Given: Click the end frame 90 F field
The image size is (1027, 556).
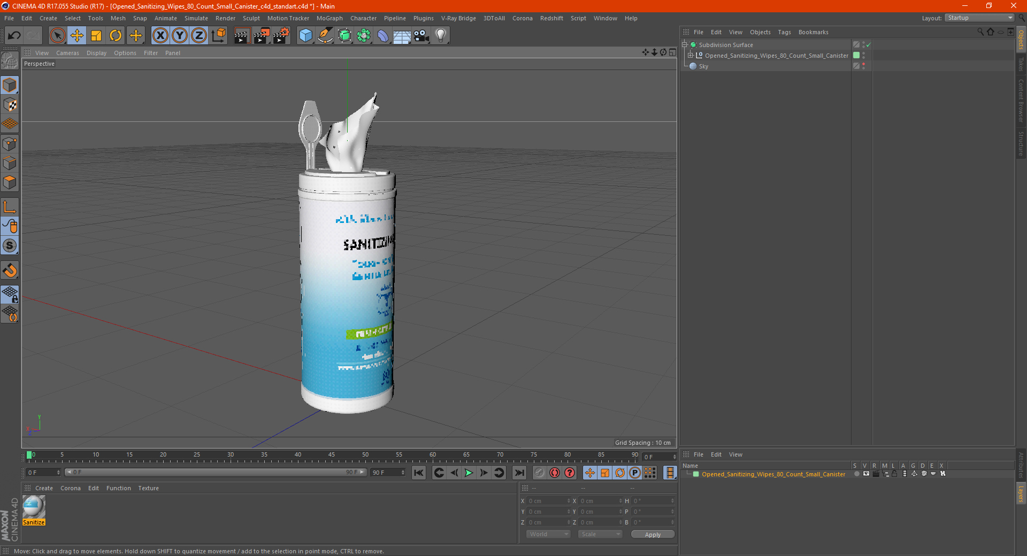Looking at the screenshot, I should (387, 473).
